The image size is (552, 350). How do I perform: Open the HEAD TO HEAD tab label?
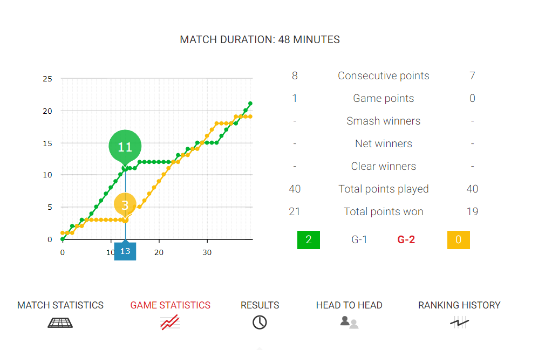pos(349,305)
